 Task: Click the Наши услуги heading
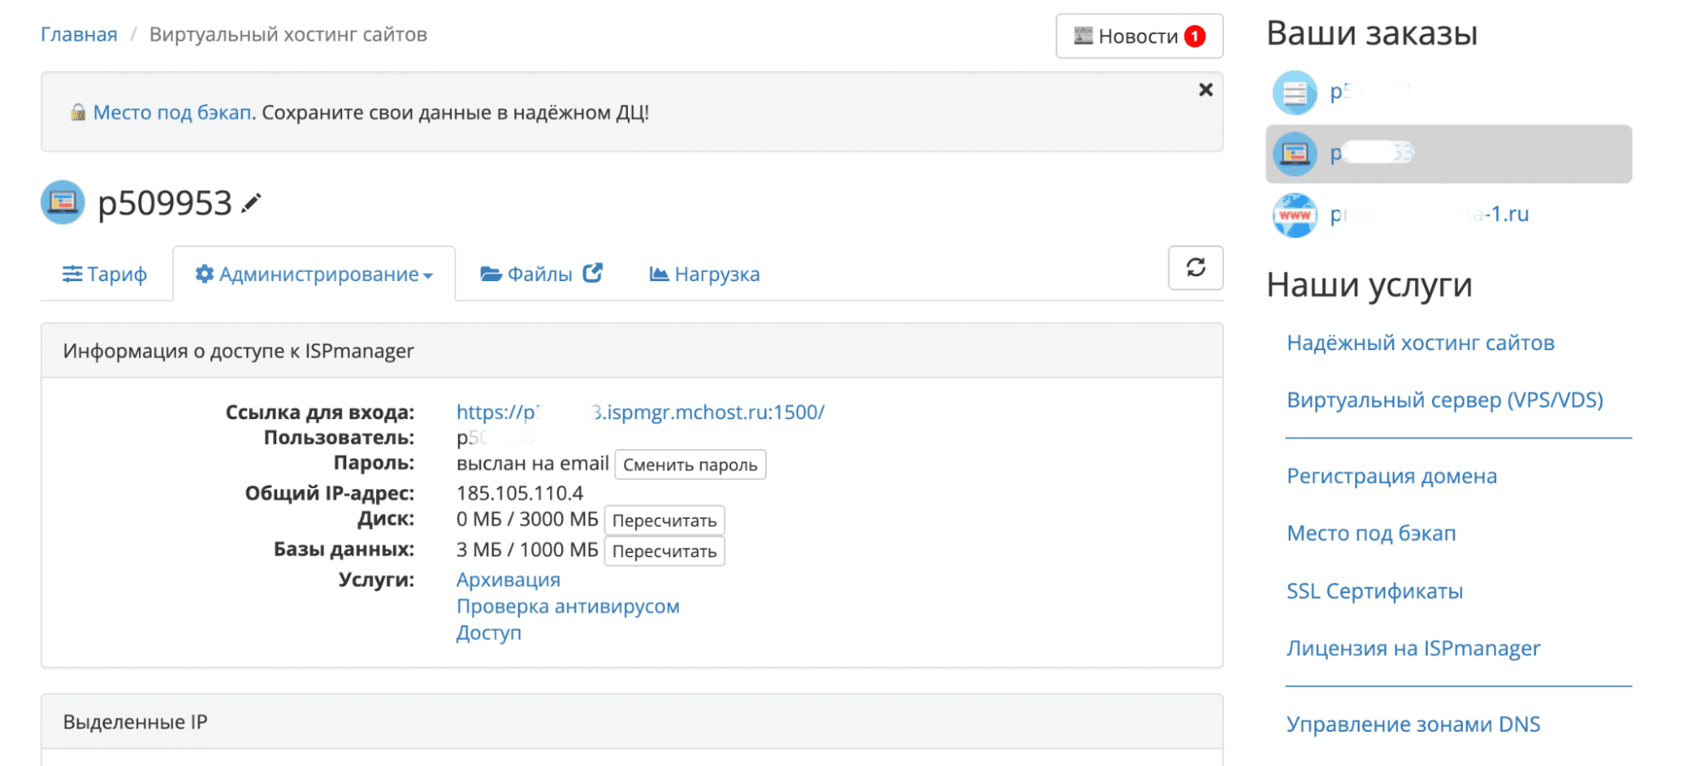point(1369,285)
